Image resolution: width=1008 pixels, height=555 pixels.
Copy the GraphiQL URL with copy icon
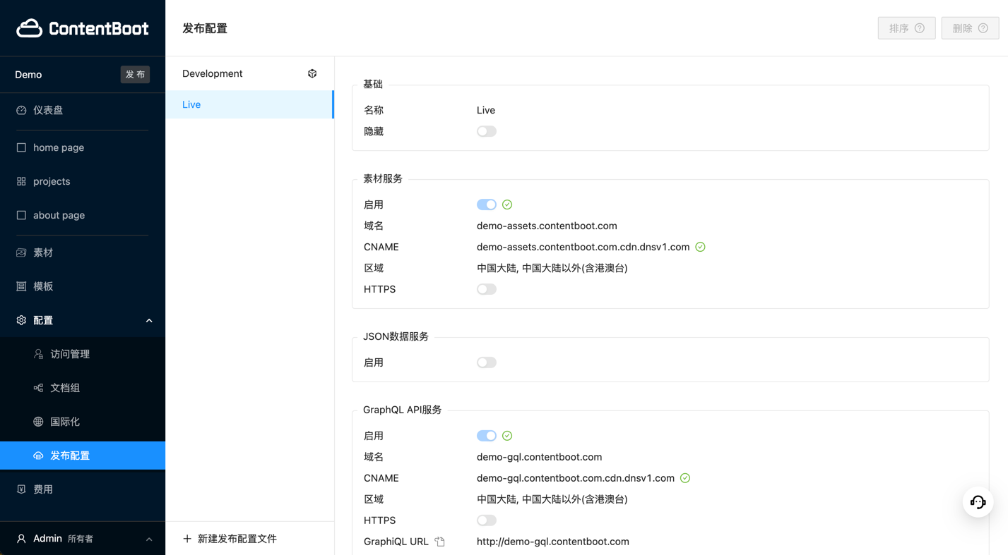[440, 542]
